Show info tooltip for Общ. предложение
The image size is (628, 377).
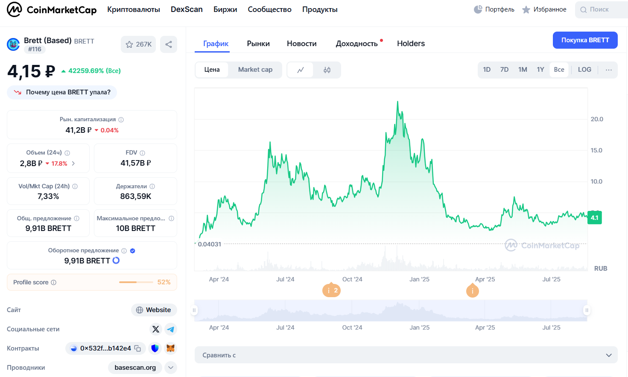point(76,219)
